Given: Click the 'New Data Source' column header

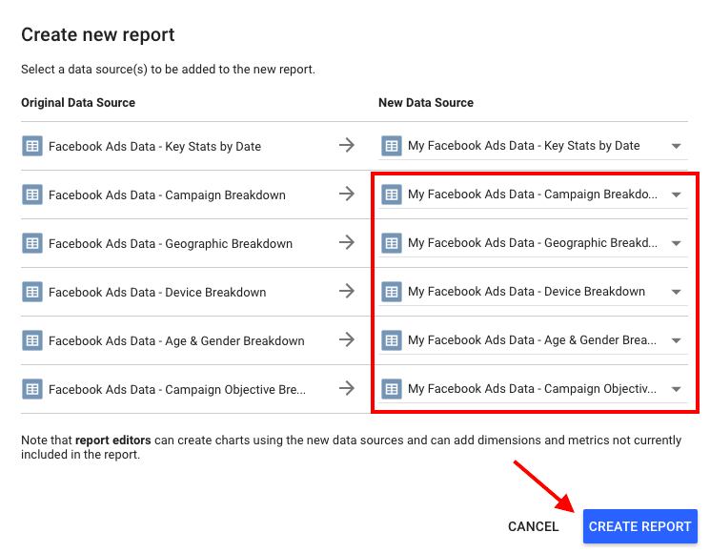Looking at the screenshot, I should [426, 103].
